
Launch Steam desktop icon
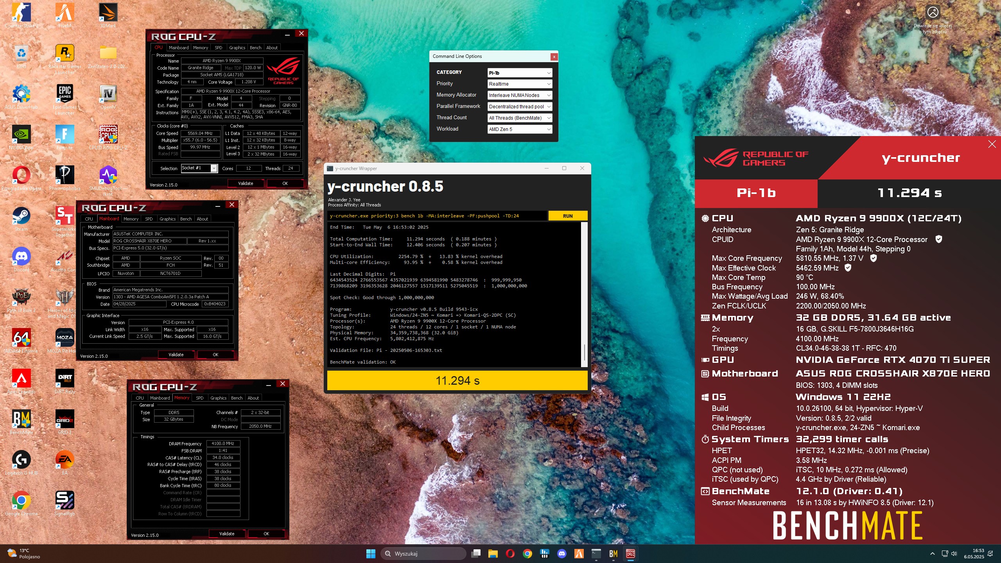coord(21,219)
